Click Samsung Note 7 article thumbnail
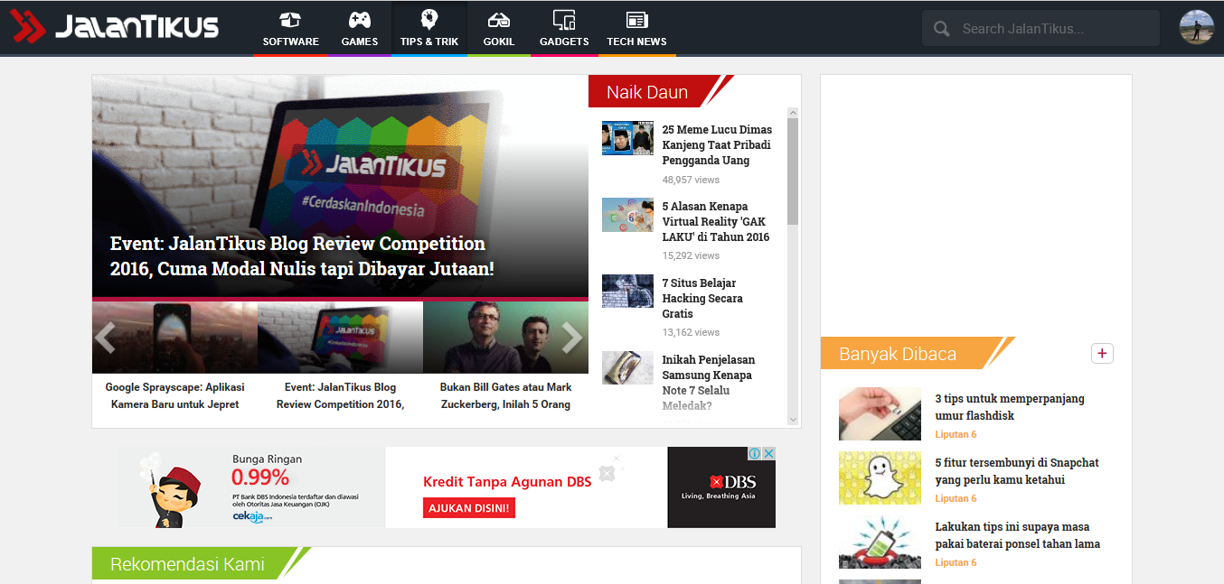This screenshot has width=1224, height=584. point(627,368)
